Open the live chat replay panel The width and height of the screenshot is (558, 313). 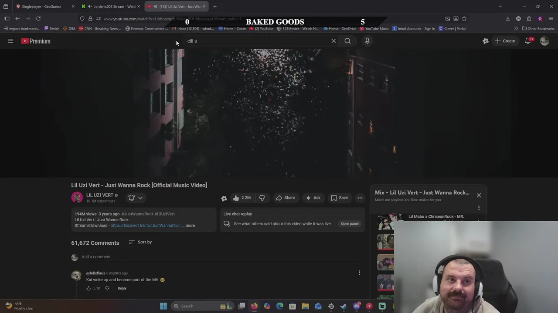point(350,224)
